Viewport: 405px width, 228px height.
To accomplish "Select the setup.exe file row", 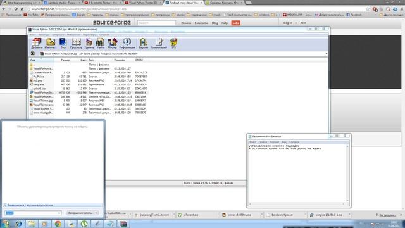I will (x=89, y=84).
